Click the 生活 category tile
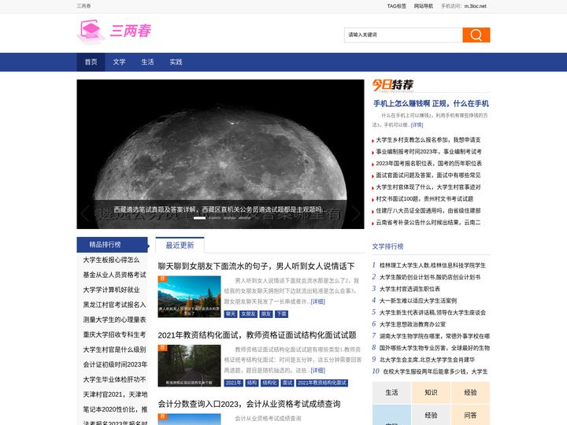 point(391,393)
